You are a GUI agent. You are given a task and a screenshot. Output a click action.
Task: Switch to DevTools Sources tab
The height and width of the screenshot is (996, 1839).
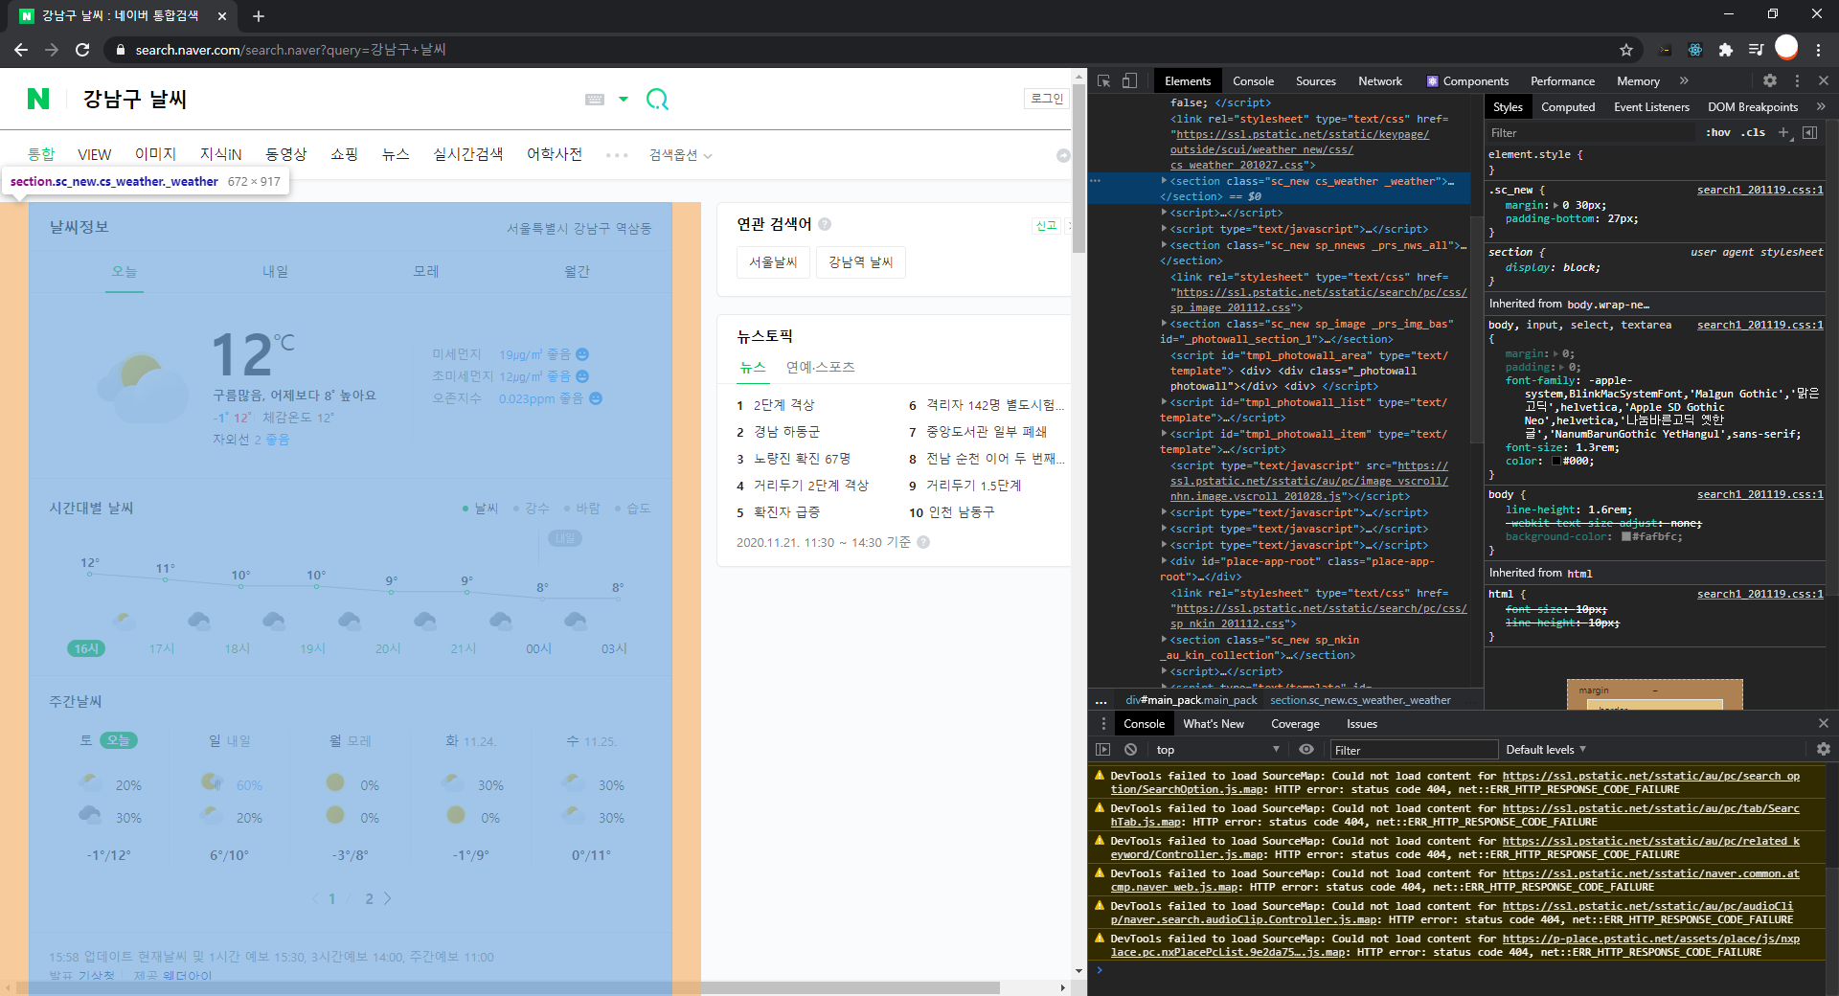pyautogui.click(x=1315, y=81)
